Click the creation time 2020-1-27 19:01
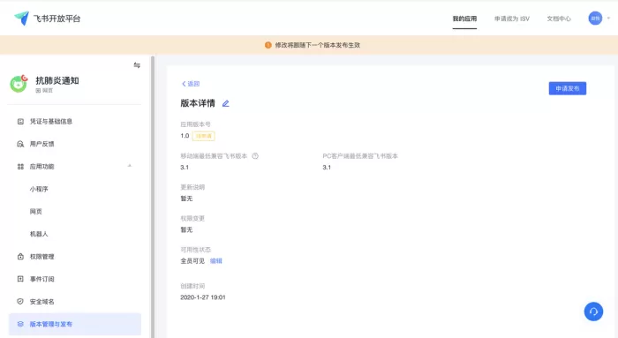618x338 pixels. (x=203, y=297)
